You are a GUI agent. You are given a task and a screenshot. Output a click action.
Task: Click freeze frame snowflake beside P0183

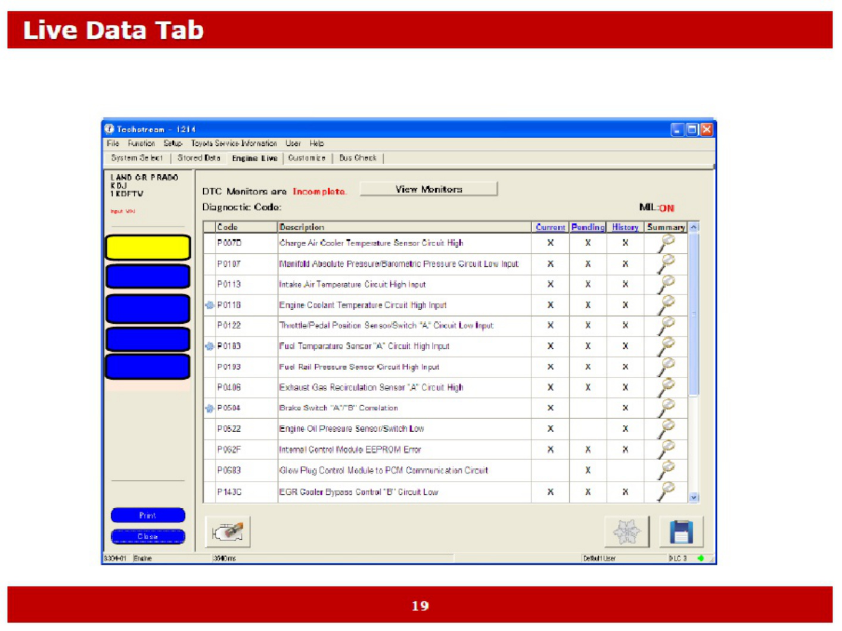point(209,346)
